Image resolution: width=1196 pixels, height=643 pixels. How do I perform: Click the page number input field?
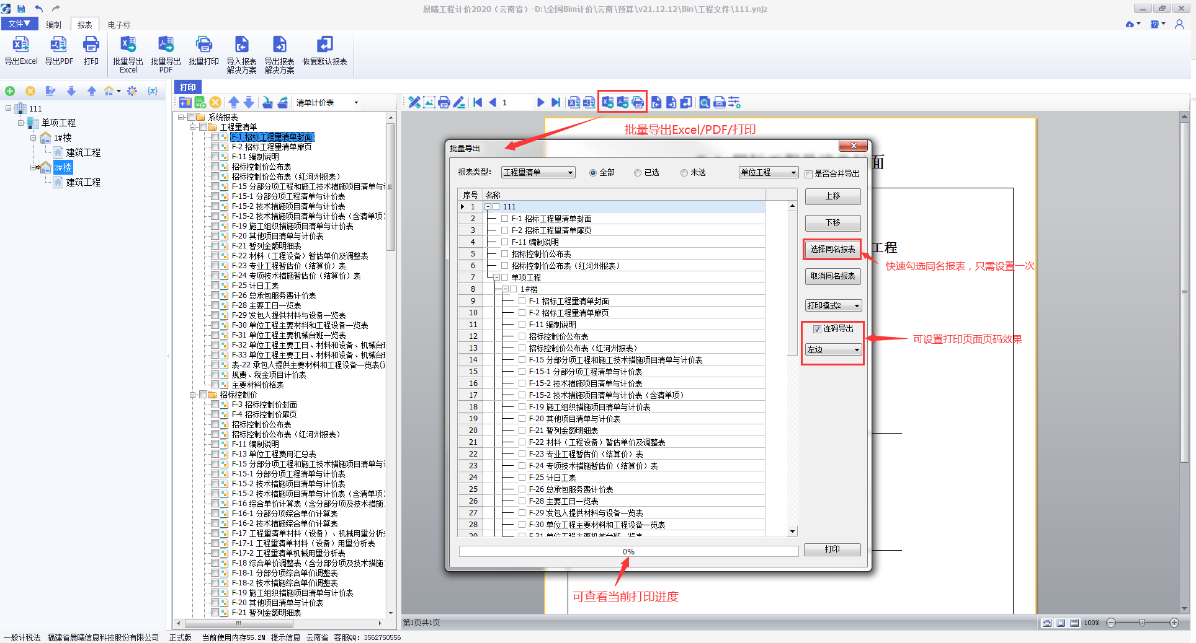pos(516,103)
